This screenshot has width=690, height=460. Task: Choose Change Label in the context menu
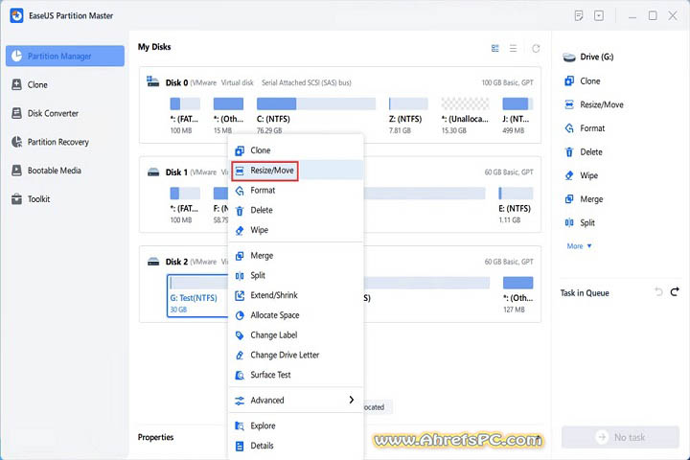(296, 335)
